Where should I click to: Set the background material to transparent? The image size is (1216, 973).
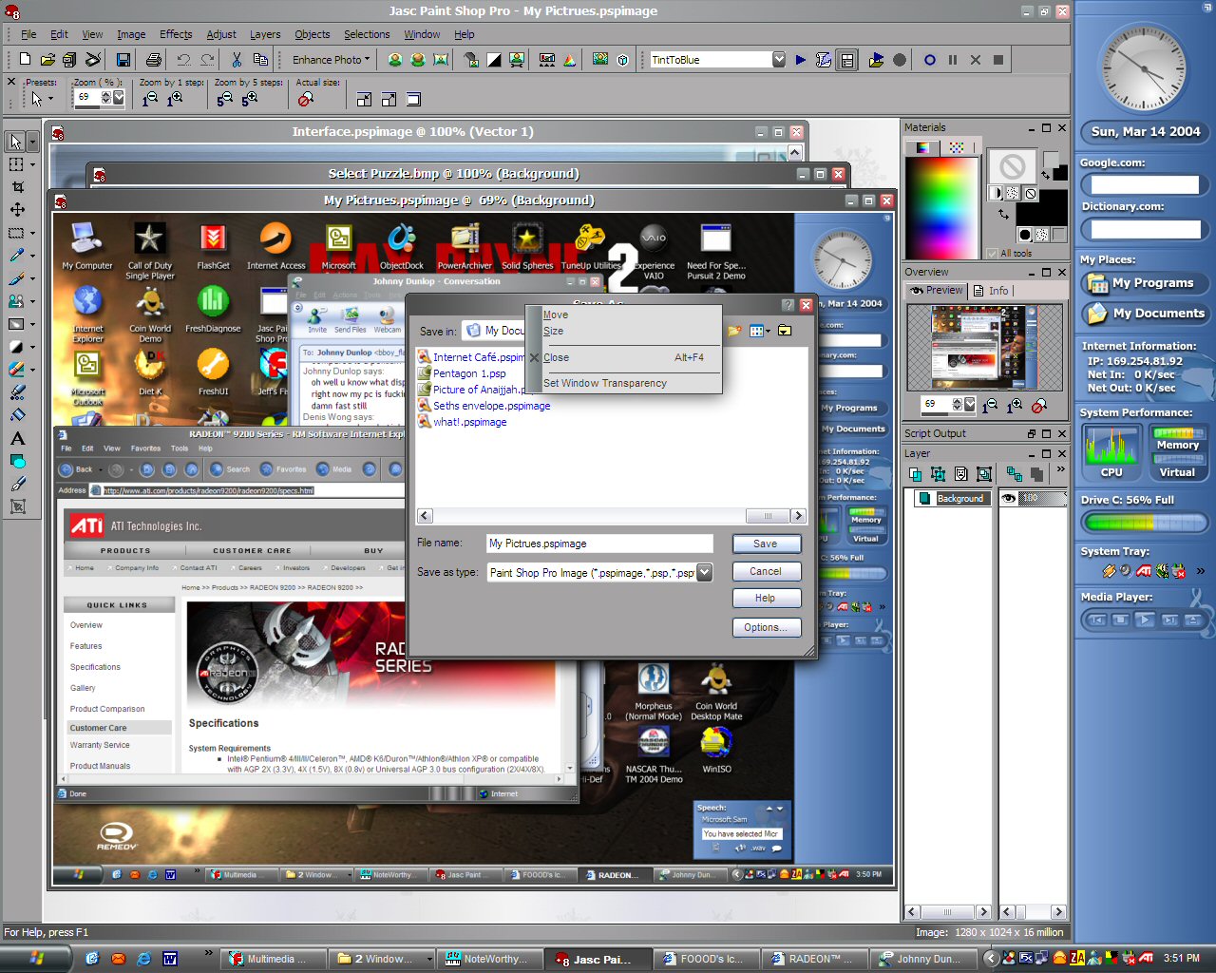pos(1058,234)
